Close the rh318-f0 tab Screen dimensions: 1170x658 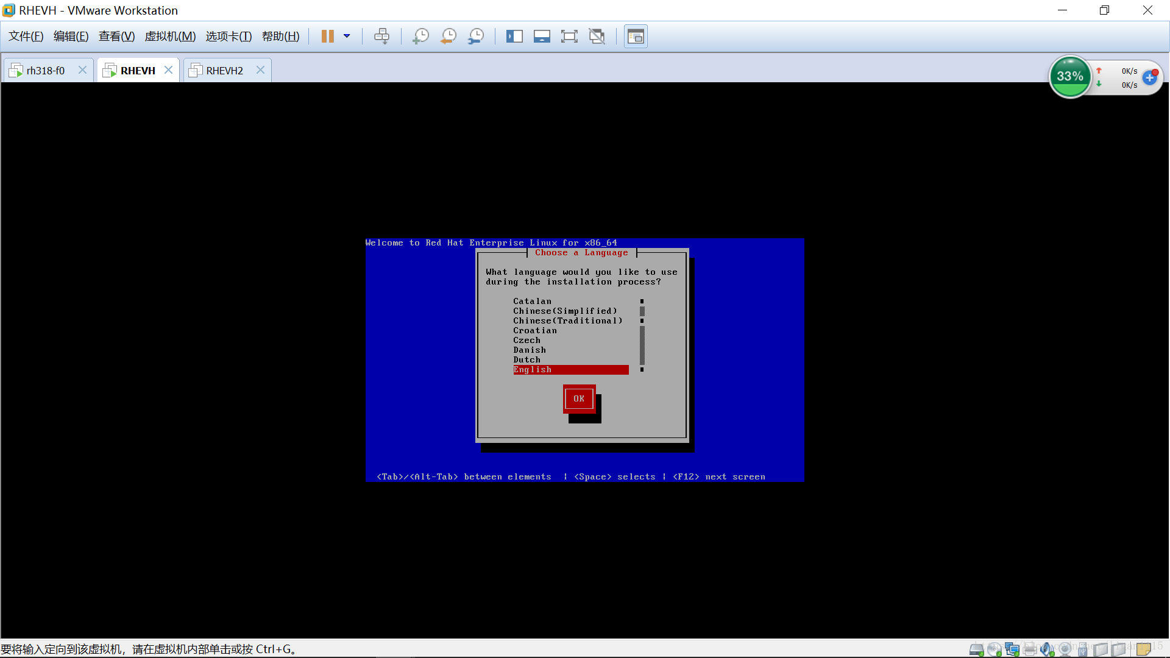(x=82, y=70)
